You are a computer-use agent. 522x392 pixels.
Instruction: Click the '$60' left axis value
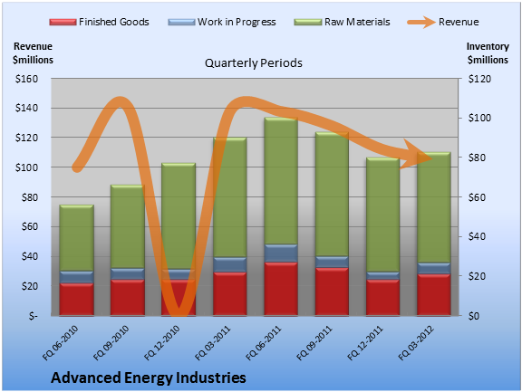tap(30, 226)
